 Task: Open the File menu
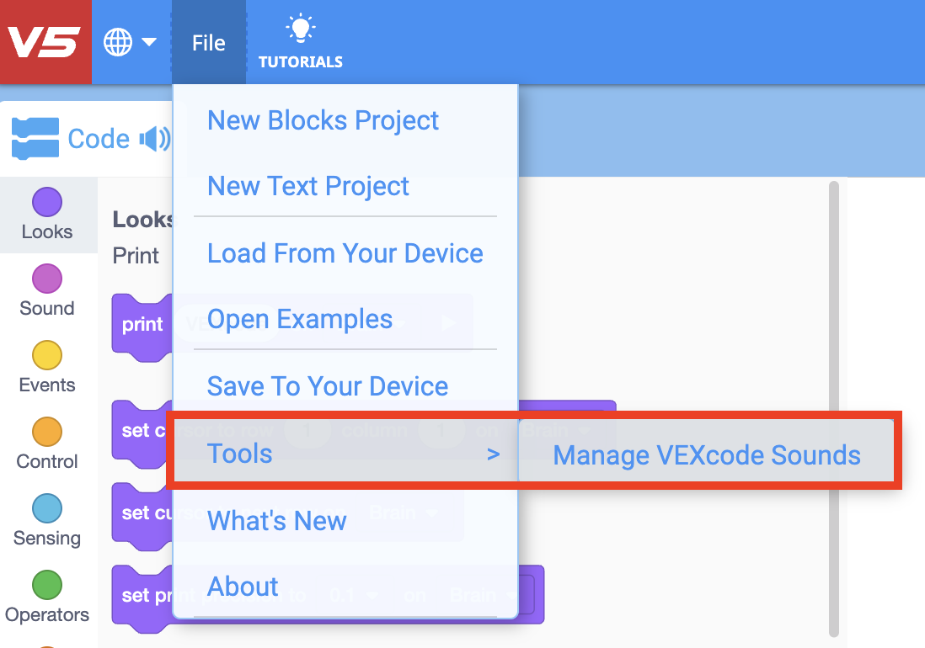[208, 41]
